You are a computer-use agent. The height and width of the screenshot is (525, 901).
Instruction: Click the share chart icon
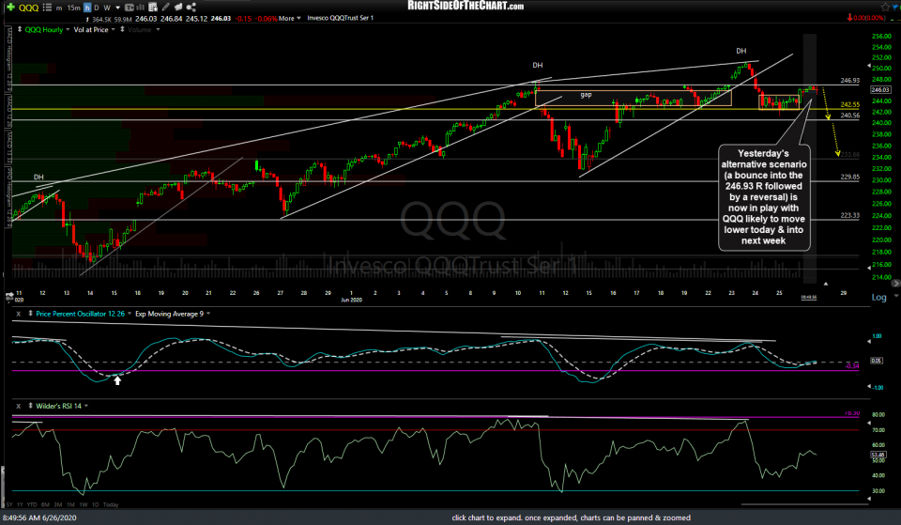(x=191, y=7)
